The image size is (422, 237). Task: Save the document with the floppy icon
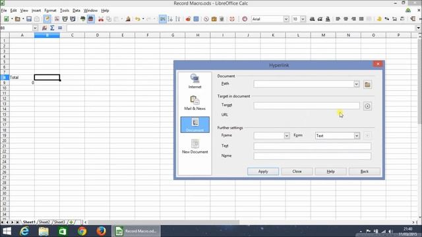29,19
